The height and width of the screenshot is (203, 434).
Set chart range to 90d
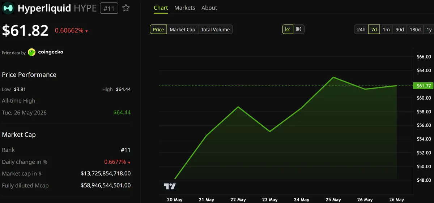(400, 30)
